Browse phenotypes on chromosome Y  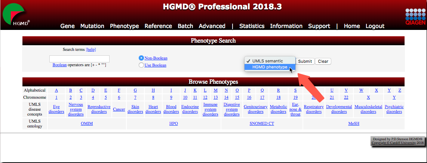(394, 98)
